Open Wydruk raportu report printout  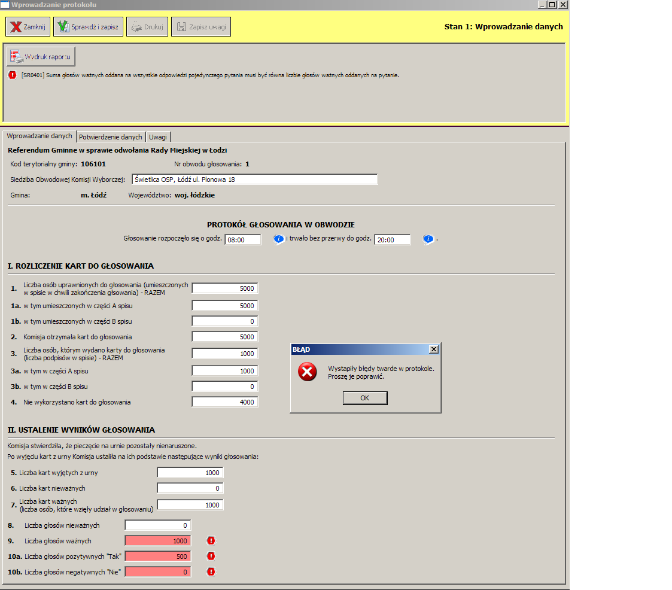[41, 57]
